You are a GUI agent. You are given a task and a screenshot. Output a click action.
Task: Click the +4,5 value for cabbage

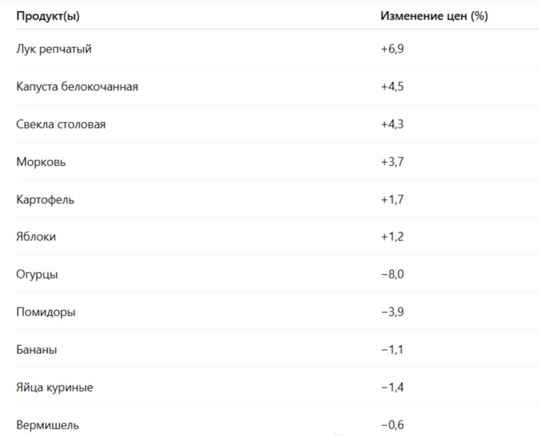392,87
